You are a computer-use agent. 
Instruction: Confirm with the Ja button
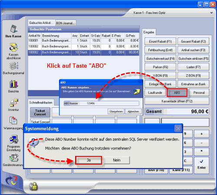(89, 160)
